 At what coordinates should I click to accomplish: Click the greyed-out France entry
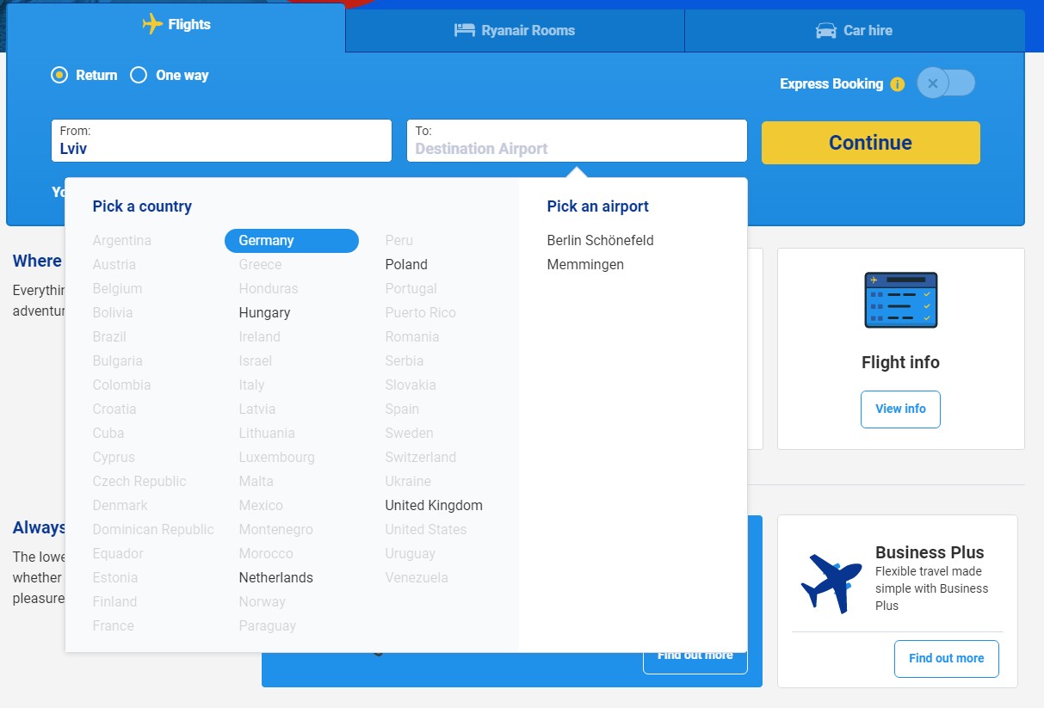(114, 626)
